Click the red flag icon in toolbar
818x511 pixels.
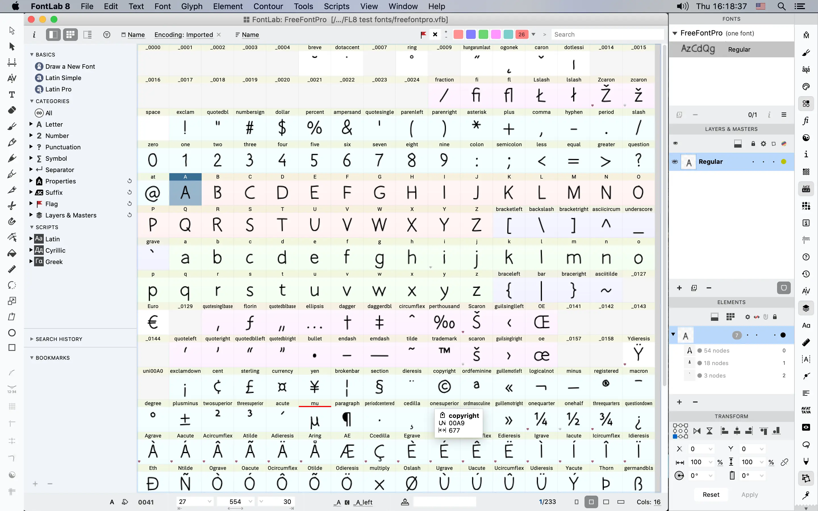click(423, 34)
